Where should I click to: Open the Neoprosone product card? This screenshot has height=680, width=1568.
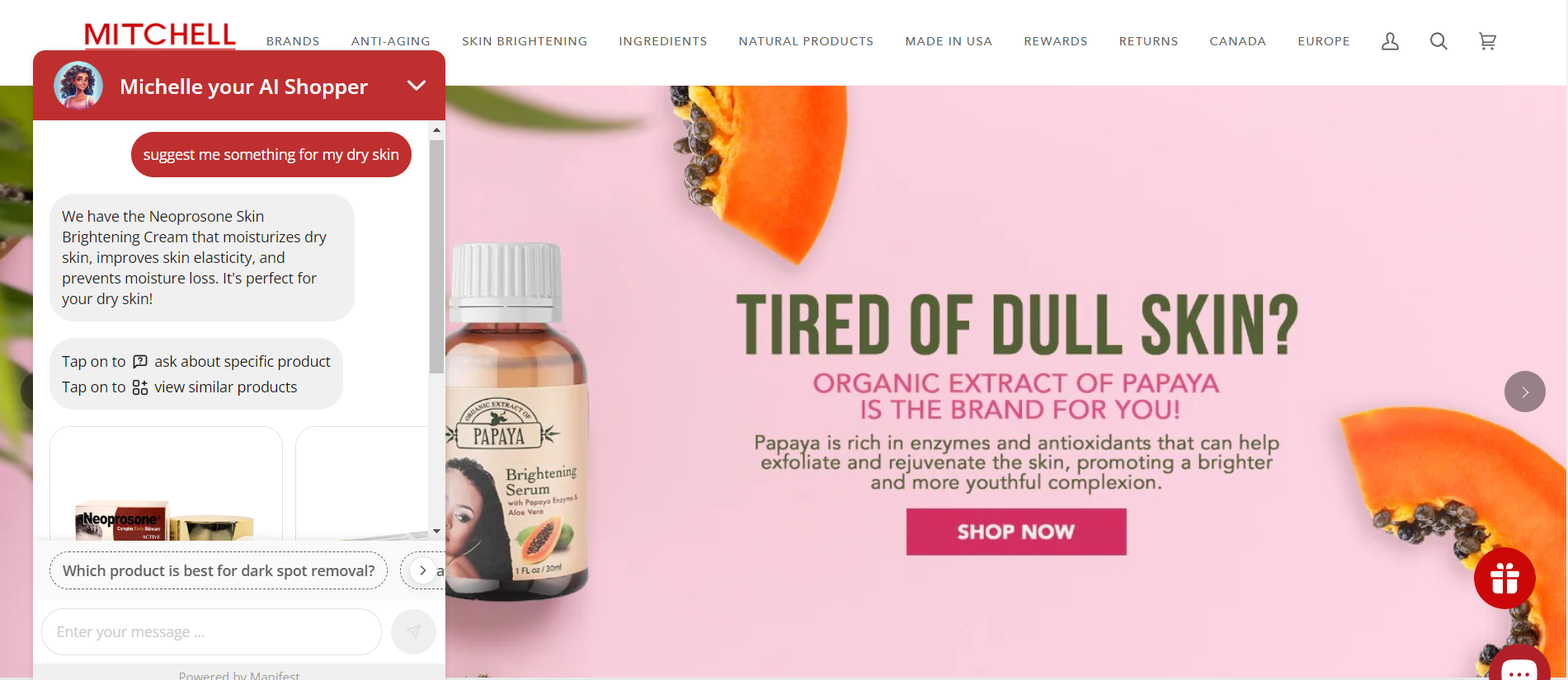click(x=166, y=484)
